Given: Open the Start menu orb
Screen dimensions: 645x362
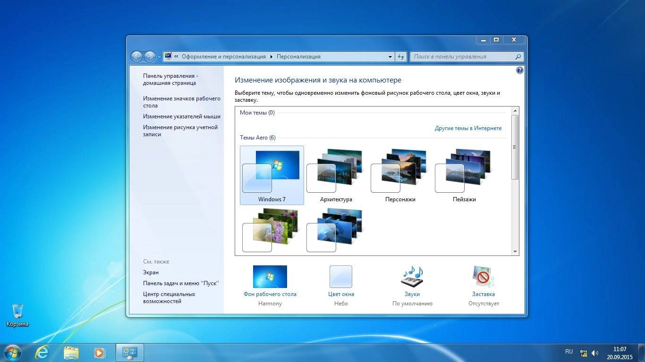Looking at the screenshot, I should pos(13,352).
